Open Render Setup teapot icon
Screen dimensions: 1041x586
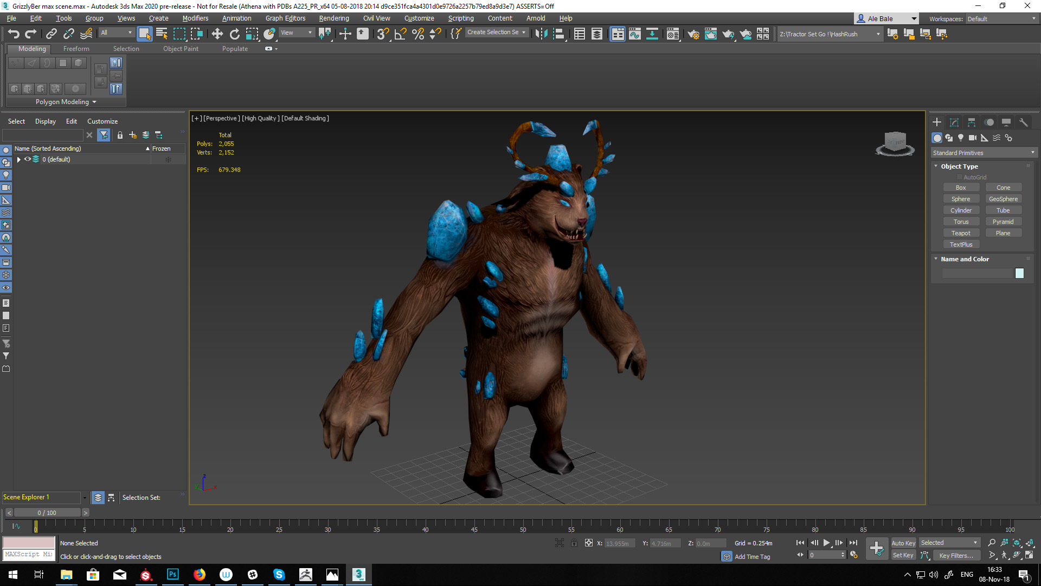pos(693,34)
